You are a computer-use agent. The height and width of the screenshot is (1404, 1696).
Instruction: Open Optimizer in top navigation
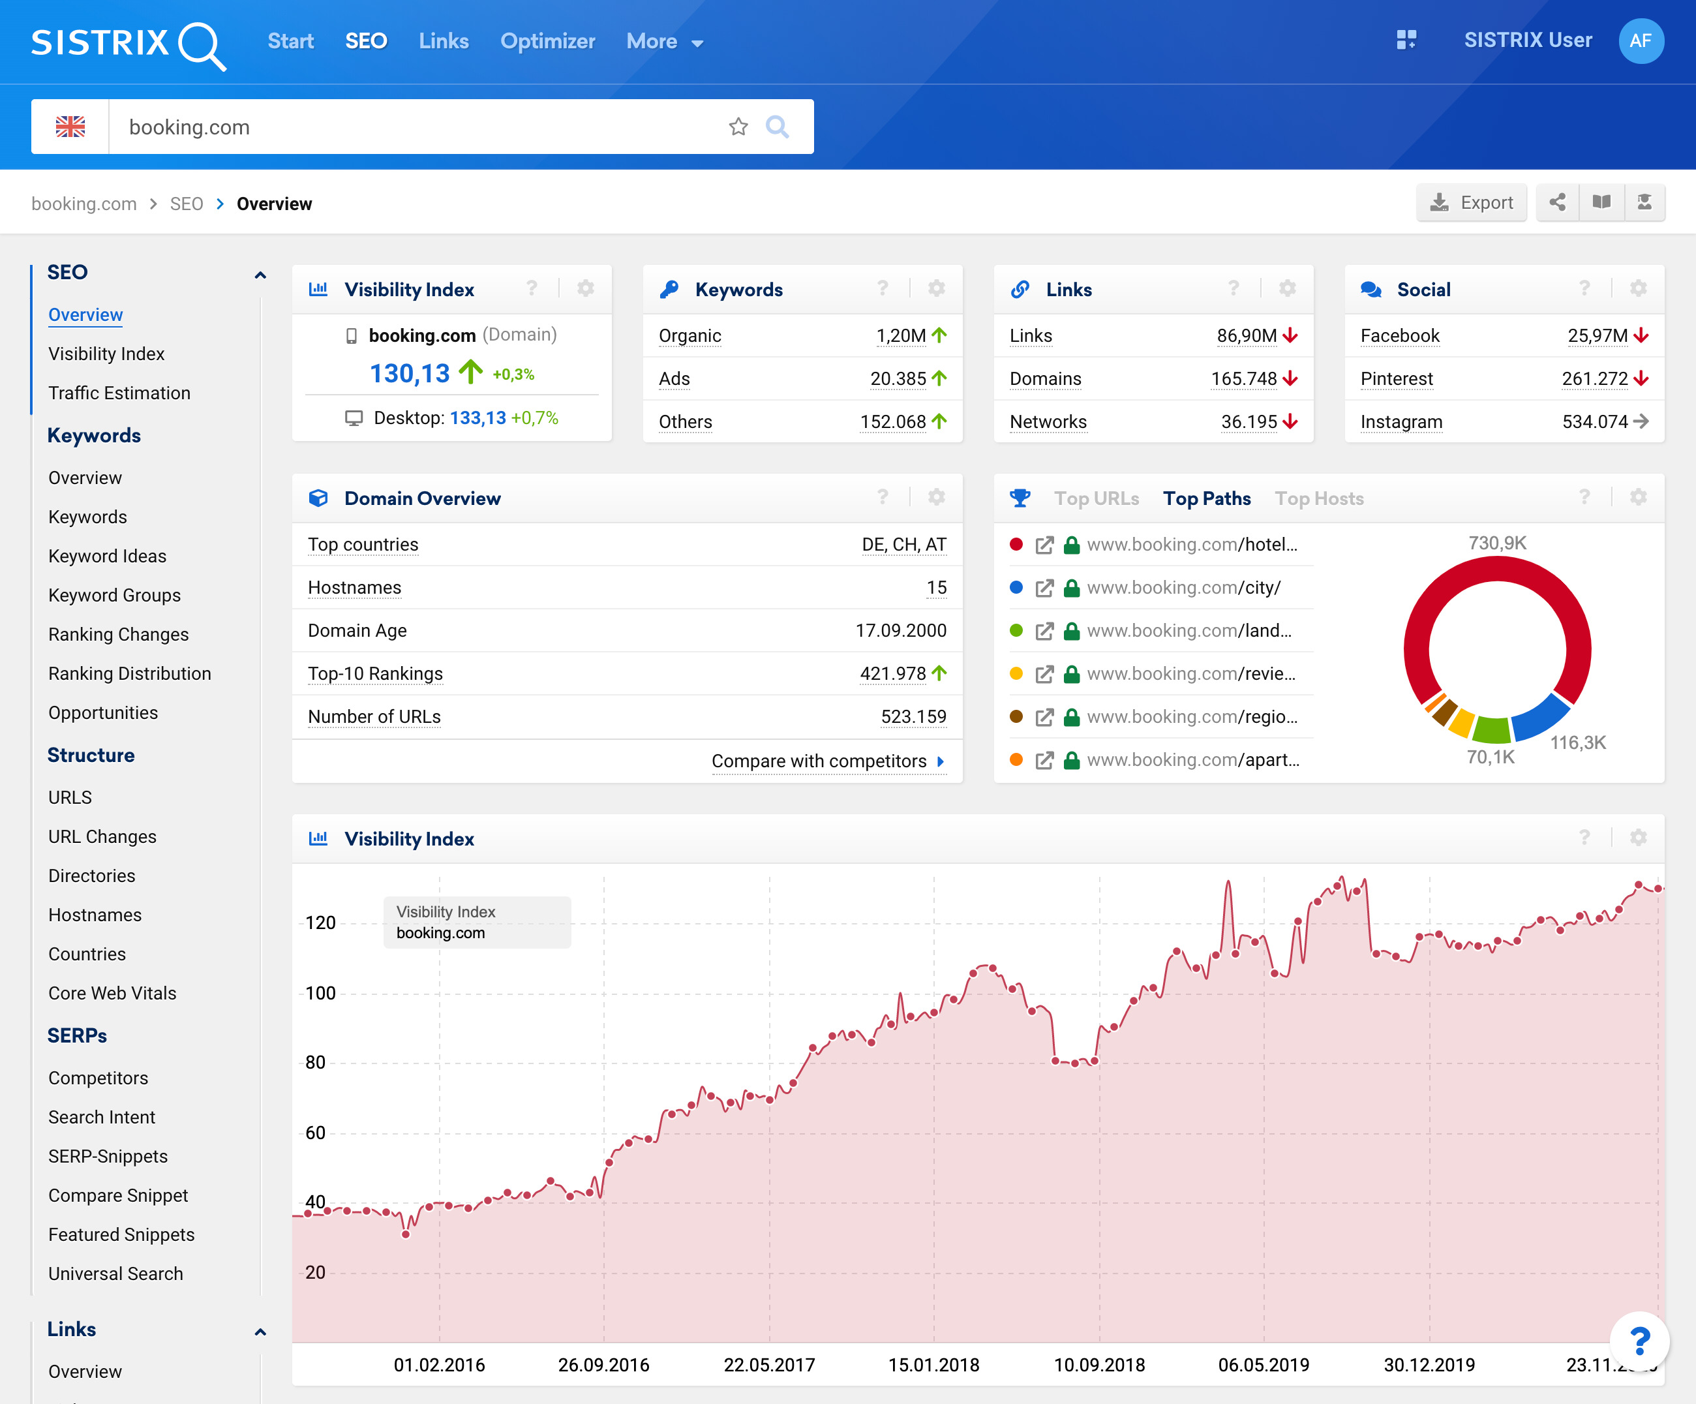tap(547, 41)
